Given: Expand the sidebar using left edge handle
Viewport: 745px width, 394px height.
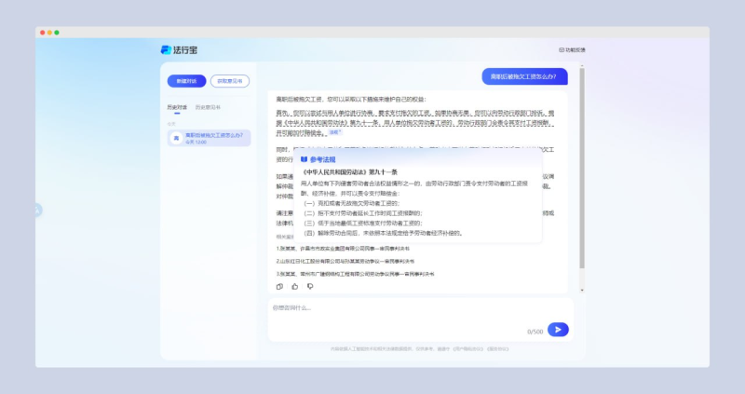Looking at the screenshot, I should coord(37,210).
